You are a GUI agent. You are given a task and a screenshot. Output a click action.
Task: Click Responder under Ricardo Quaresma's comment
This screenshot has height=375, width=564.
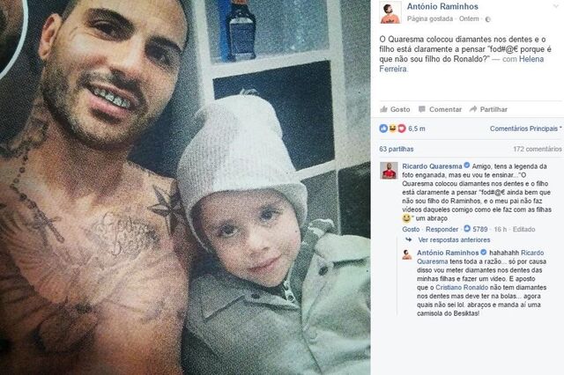(x=442, y=229)
